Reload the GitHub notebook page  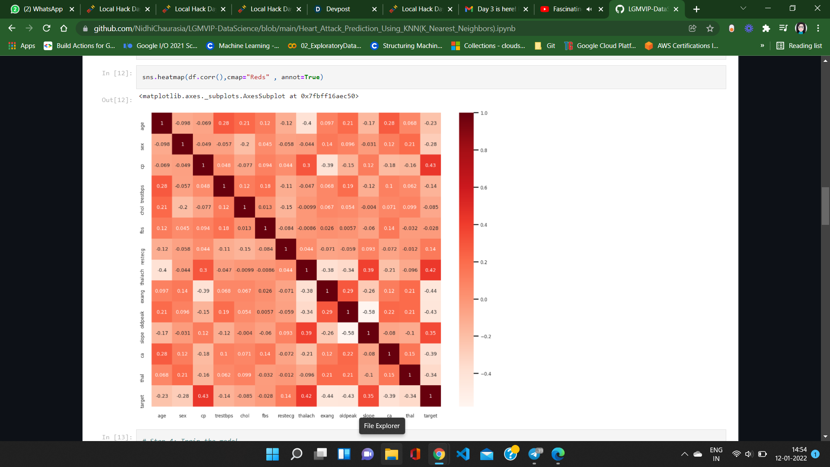pos(47,29)
